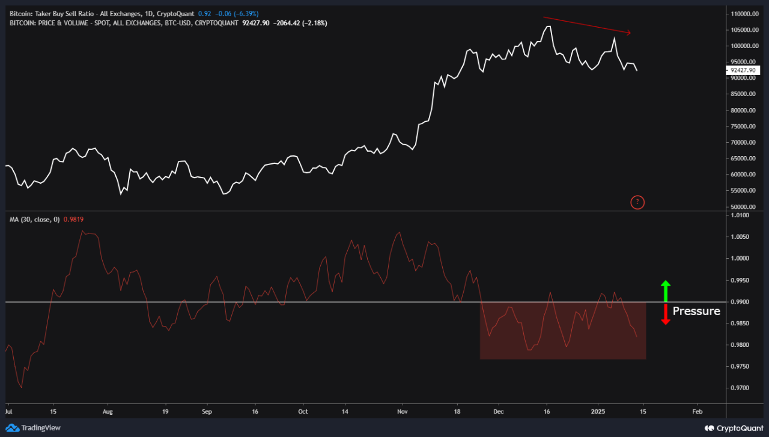Image resolution: width=769 pixels, height=437 pixels.
Task: Click the Pressure text annotation
Action: tap(696, 311)
